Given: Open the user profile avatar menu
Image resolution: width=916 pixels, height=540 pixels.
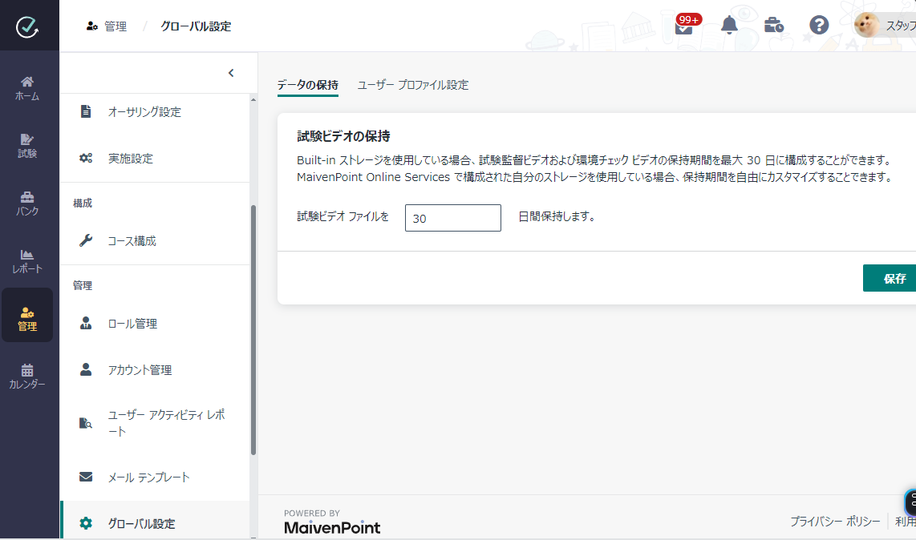Looking at the screenshot, I should 868,26.
